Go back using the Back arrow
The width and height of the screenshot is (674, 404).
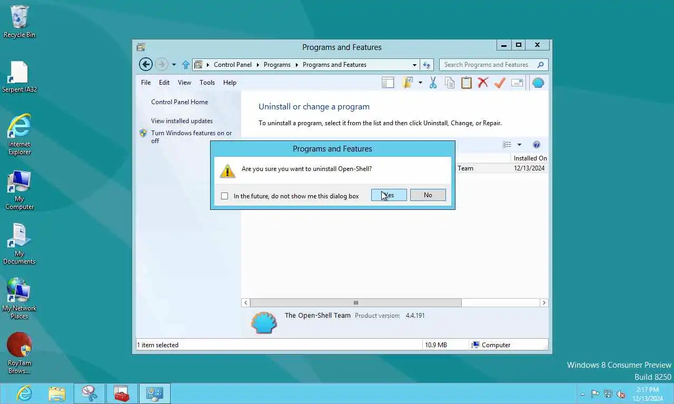pyautogui.click(x=146, y=65)
